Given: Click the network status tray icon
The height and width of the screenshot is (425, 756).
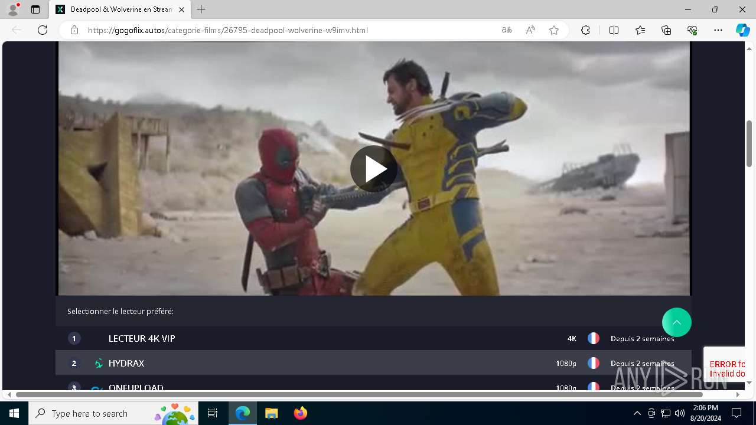Looking at the screenshot, I should pyautogui.click(x=666, y=413).
